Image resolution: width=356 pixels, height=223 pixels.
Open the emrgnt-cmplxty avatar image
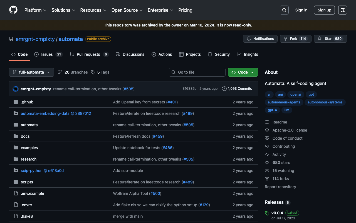16,89
